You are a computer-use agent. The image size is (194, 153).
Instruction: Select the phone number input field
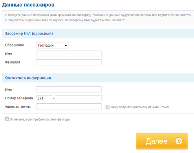(78, 98)
